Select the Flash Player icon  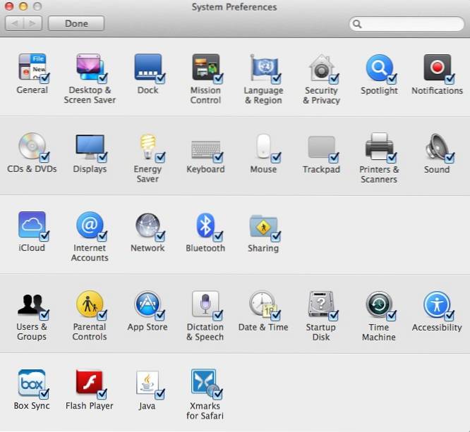(89, 383)
